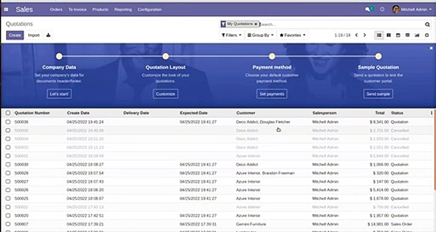Click the '$ 14,981.00' total cell

coord(378,224)
